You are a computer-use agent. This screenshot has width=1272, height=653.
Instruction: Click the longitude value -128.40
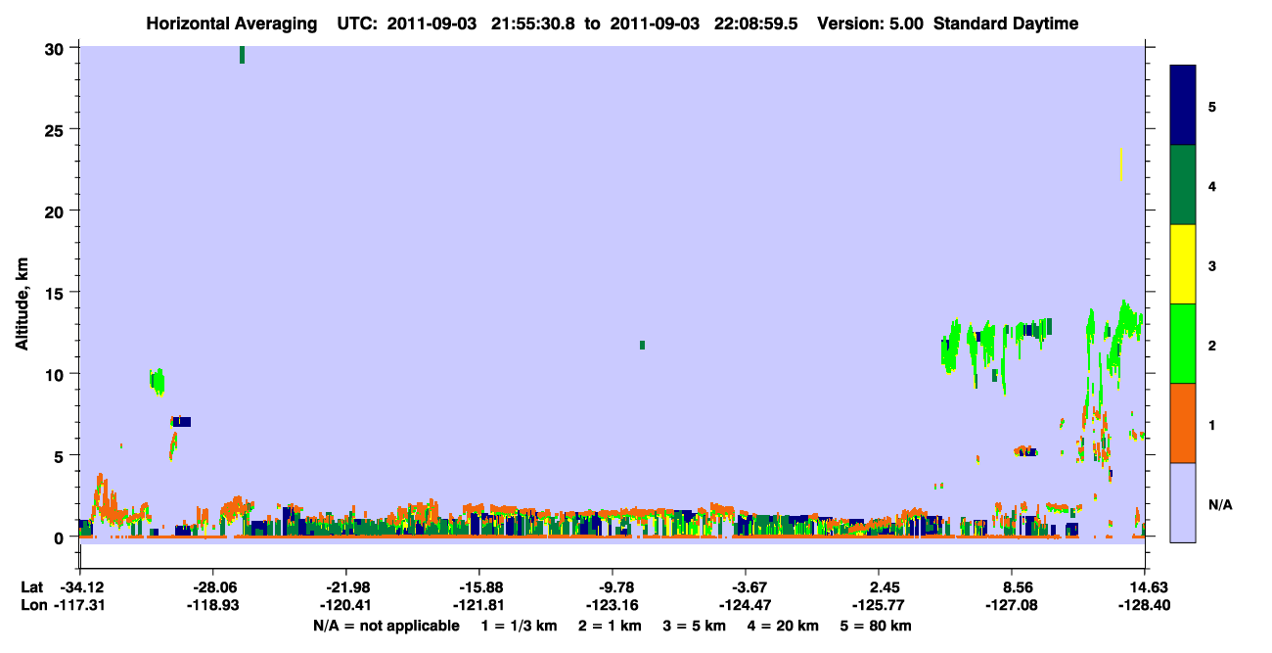(1145, 605)
